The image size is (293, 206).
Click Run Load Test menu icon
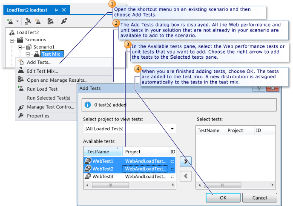point(21,89)
